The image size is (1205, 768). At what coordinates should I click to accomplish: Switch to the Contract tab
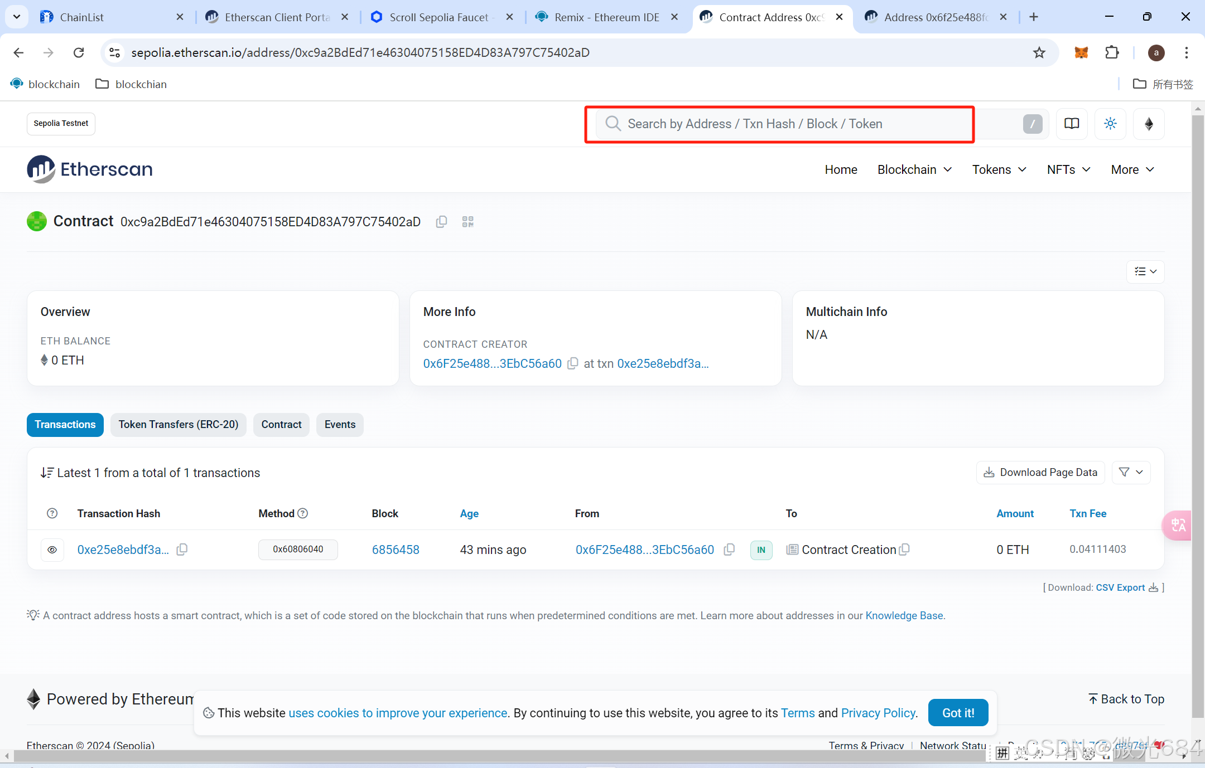(281, 425)
